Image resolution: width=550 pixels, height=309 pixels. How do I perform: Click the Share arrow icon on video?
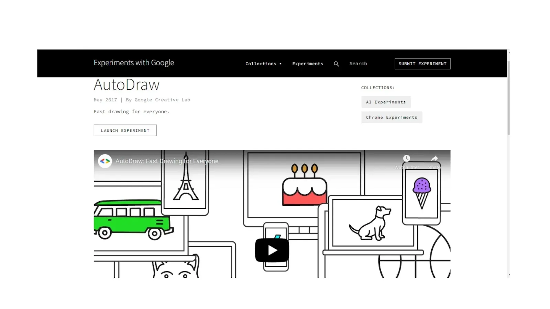[434, 158]
